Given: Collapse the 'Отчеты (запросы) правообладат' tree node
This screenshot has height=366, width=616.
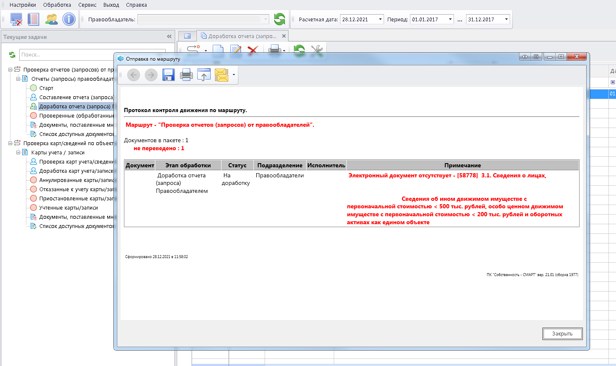Looking at the screenshot, I should click(x=18, y=79).
